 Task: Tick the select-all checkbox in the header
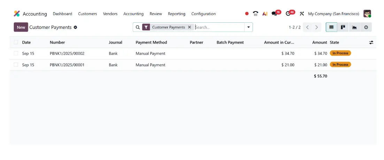click(16, 42)
